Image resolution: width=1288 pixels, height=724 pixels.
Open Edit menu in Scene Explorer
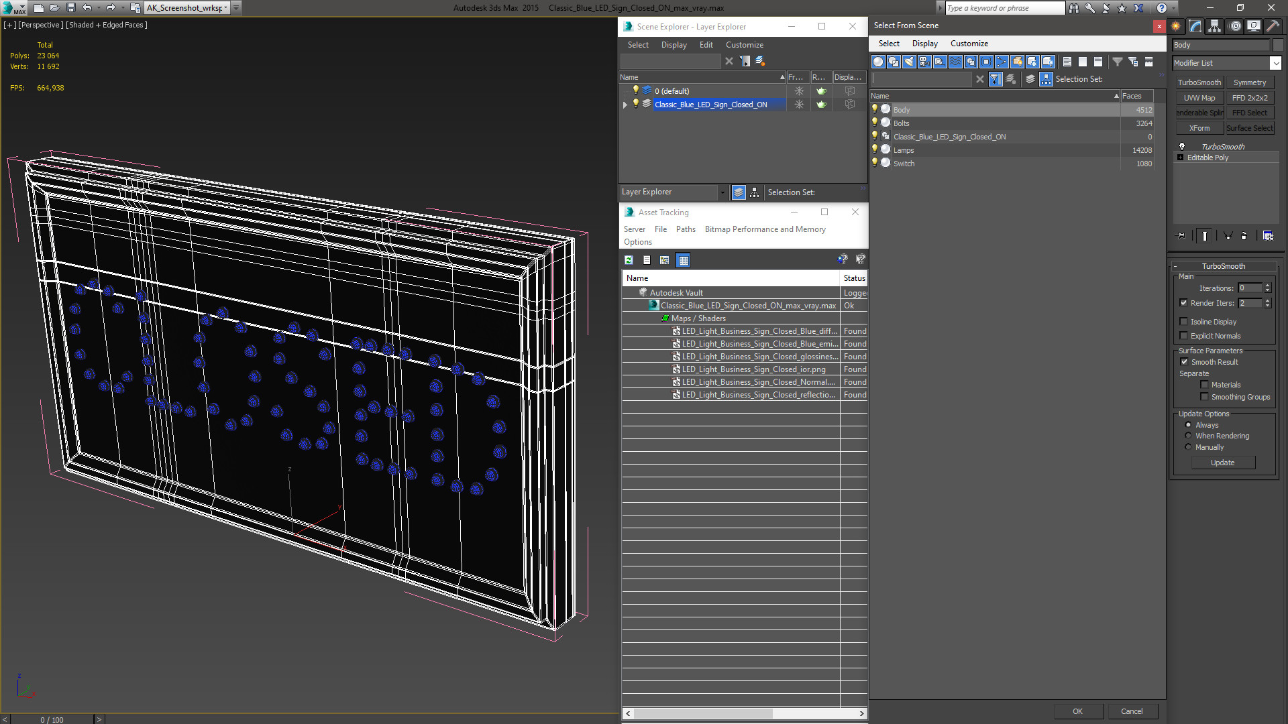[706, 45]
